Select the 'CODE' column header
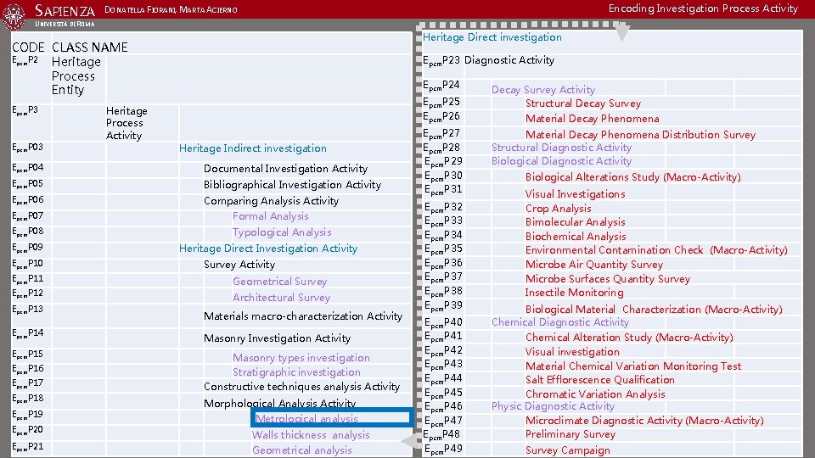This screenshot has height=458, width=815. 28,47
